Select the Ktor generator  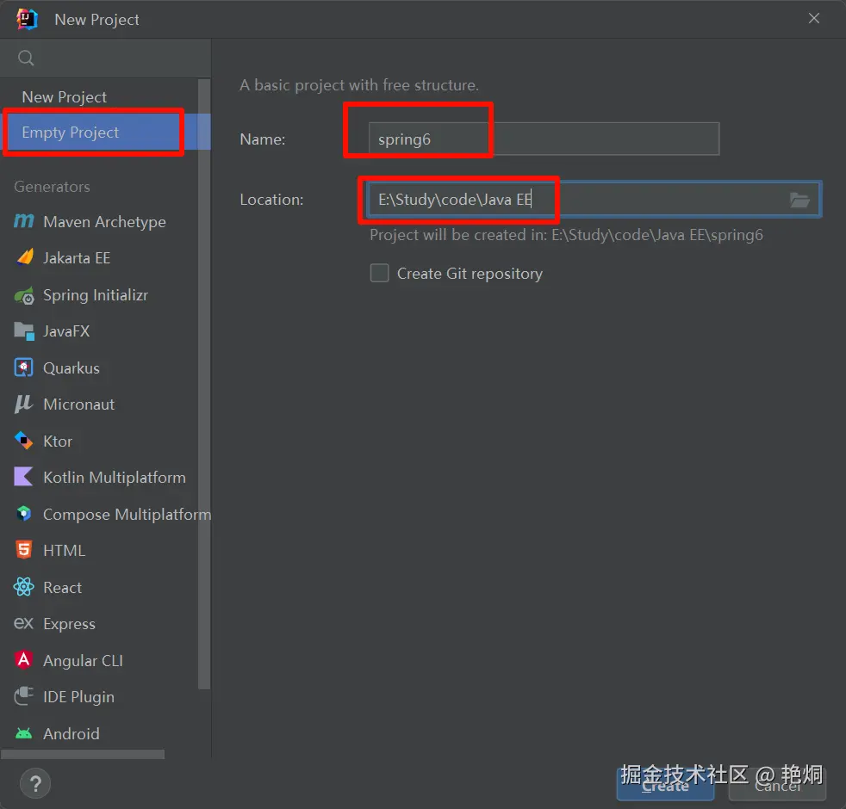coord(56,441)
